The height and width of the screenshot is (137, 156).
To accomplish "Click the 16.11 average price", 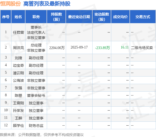I will point(125,47).
